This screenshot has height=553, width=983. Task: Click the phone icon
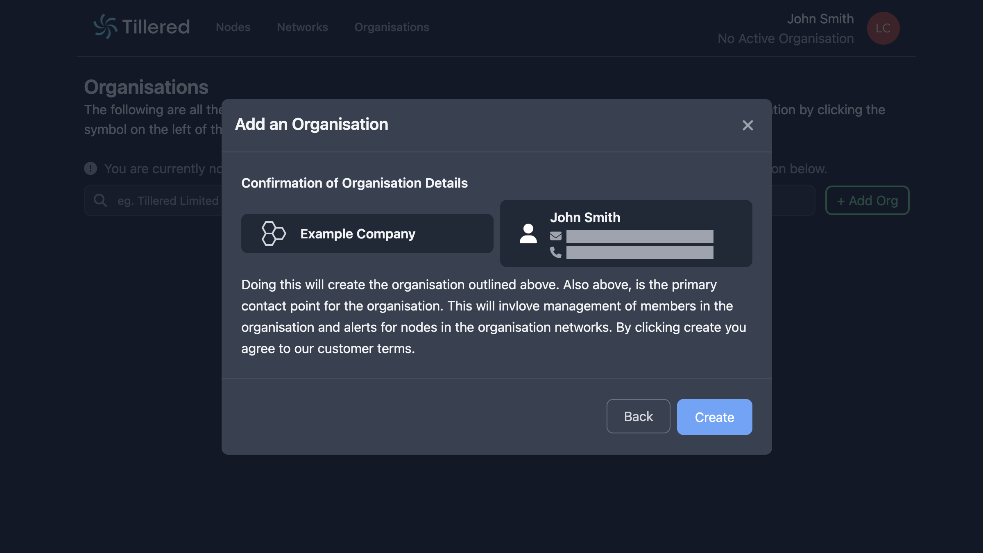555,252
